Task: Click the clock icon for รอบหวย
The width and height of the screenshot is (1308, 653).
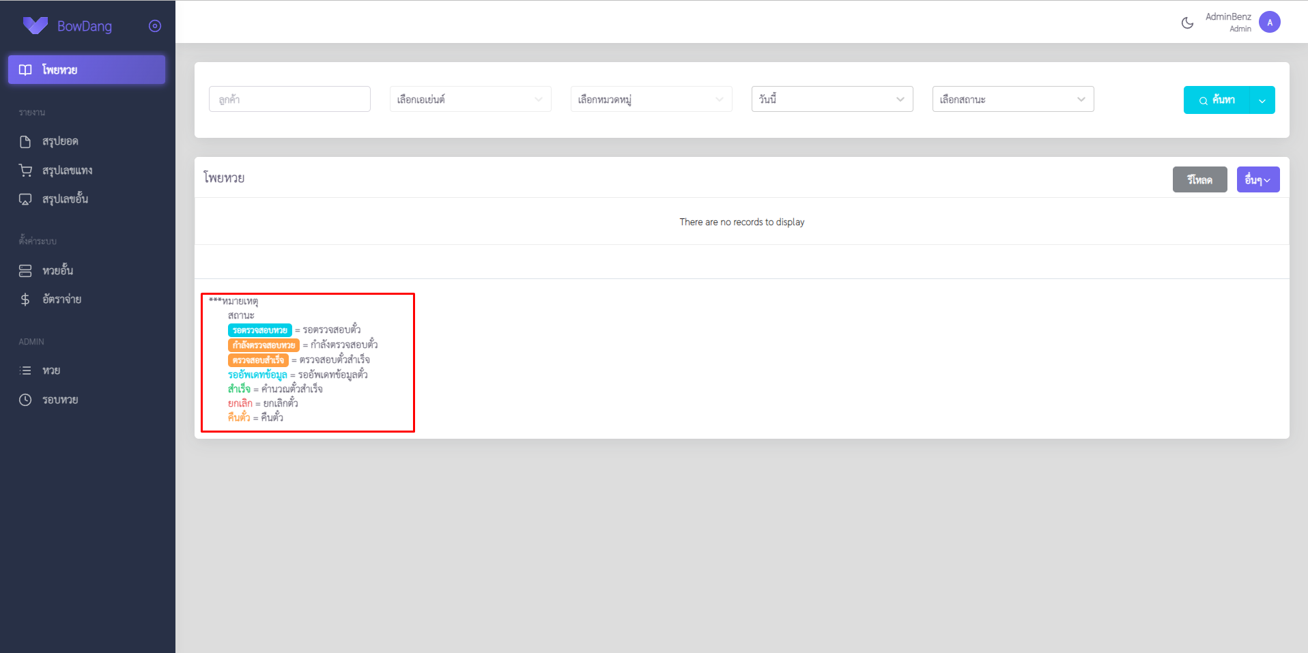Action: (x=25, y=400)
